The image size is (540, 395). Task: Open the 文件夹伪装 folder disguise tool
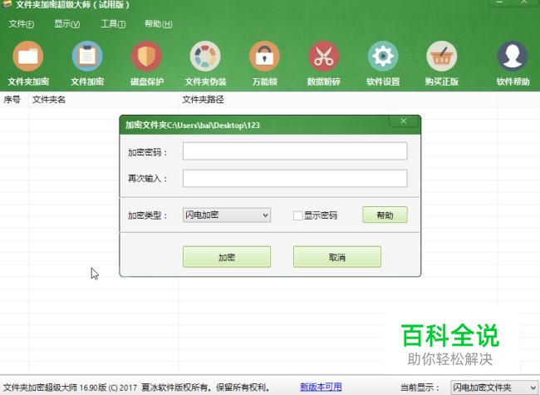[x=205, y=63]
